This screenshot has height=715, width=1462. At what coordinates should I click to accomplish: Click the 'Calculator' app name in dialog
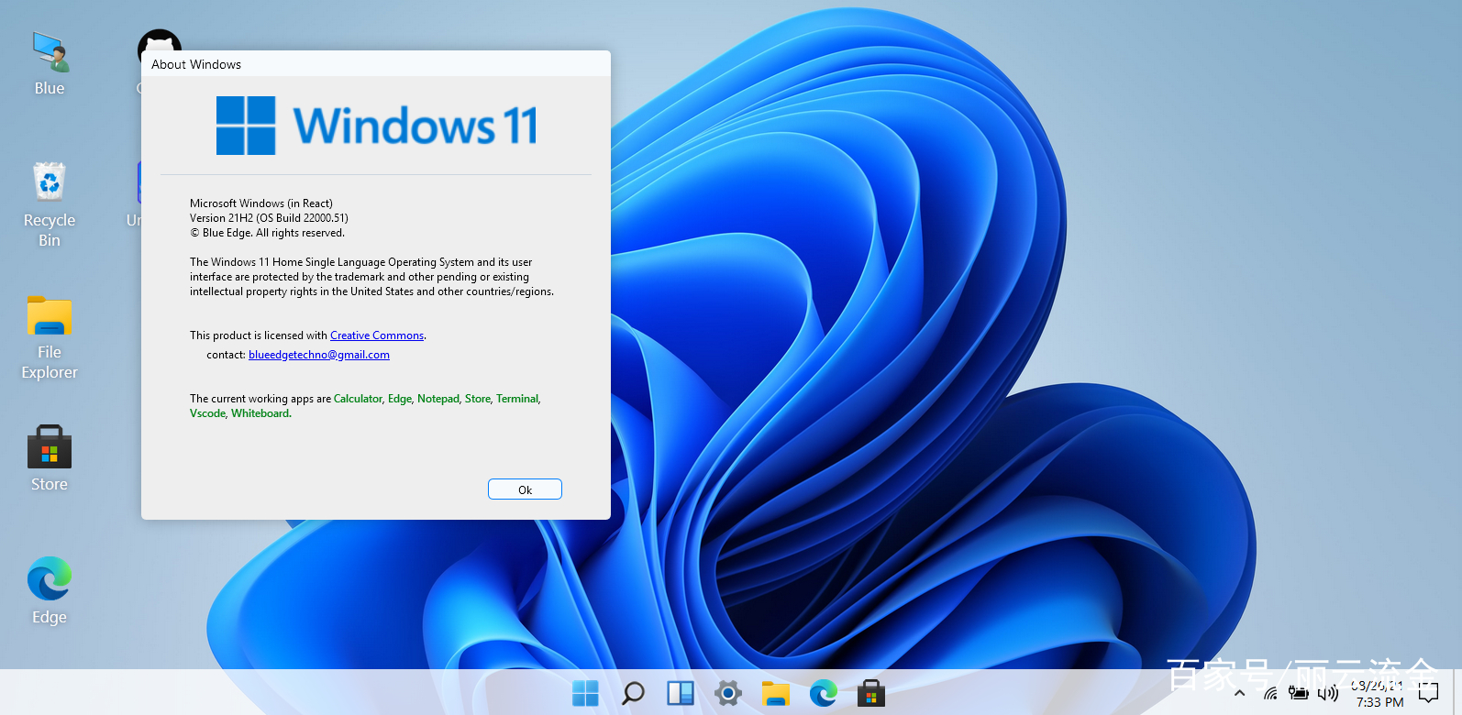coord(358,399)
